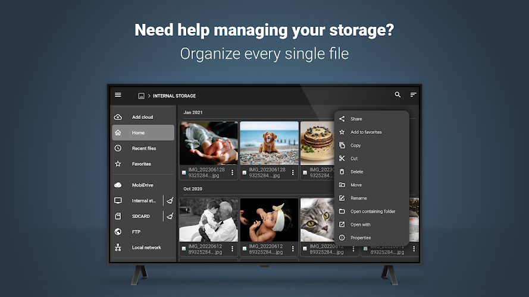Open MobiDrive label in the sidebar
Image resolution: width=529 pixels, height=297 pixels.
[142, 185]
